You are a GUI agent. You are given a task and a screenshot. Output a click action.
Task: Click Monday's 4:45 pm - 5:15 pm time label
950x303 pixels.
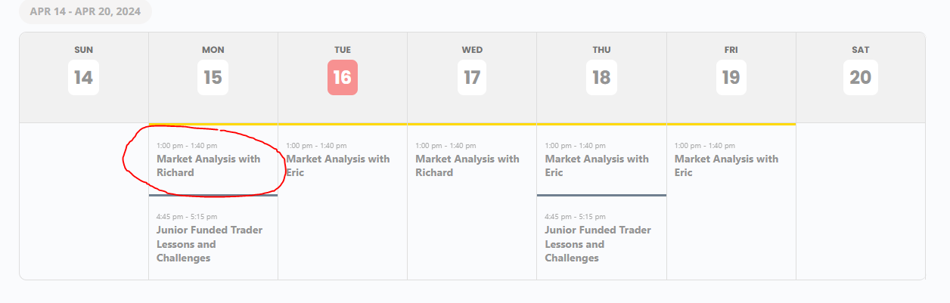(x=187, y=217)
